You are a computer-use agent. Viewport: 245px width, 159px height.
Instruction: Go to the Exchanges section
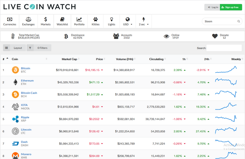[28, 21]
